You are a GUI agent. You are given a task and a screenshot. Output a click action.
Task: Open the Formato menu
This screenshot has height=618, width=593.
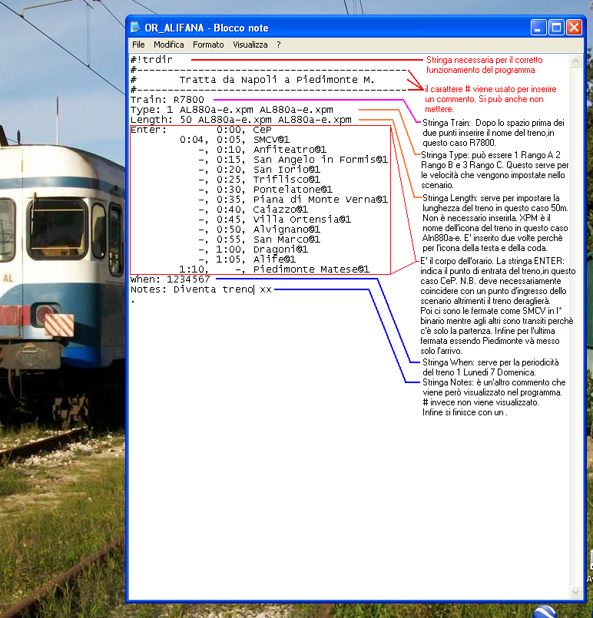[208, 45]
